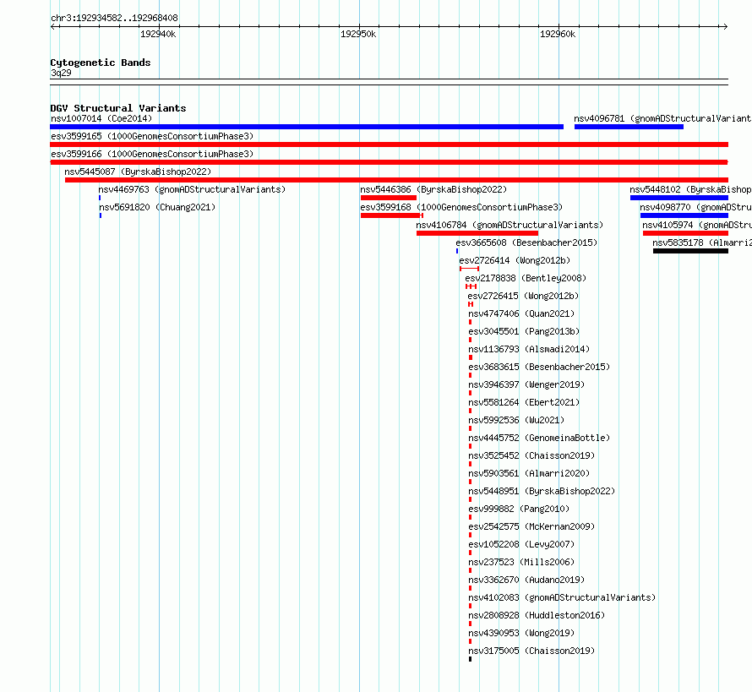
Task: Click the 192950k ruler position label
Action: pos(358,34)
